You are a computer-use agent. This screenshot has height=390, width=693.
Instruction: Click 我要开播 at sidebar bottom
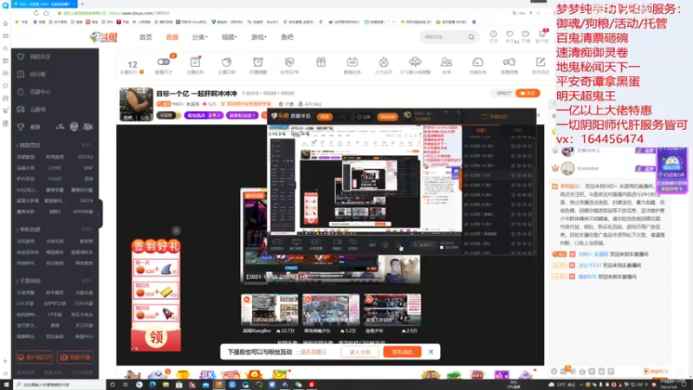pyautogui.click(x=75, y=357)
